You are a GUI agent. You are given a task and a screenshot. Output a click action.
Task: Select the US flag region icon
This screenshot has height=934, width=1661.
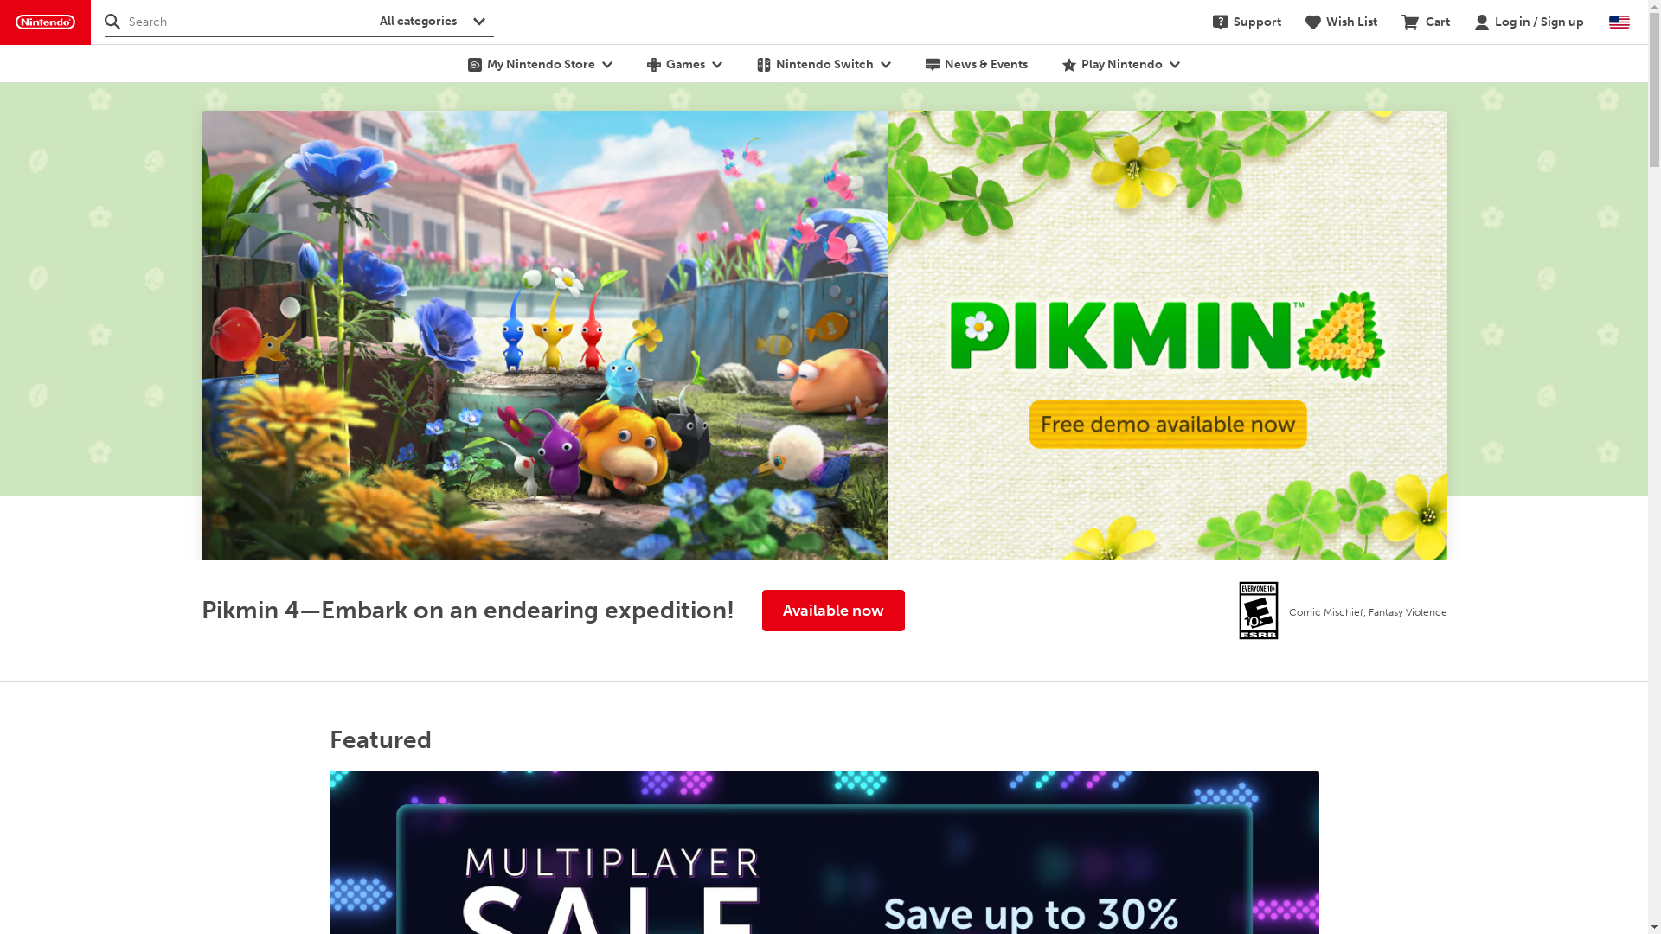point(1619,22)
